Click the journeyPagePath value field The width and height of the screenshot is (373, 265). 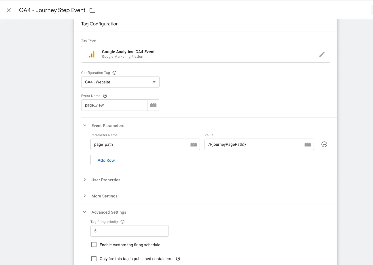tap(253, 144)
